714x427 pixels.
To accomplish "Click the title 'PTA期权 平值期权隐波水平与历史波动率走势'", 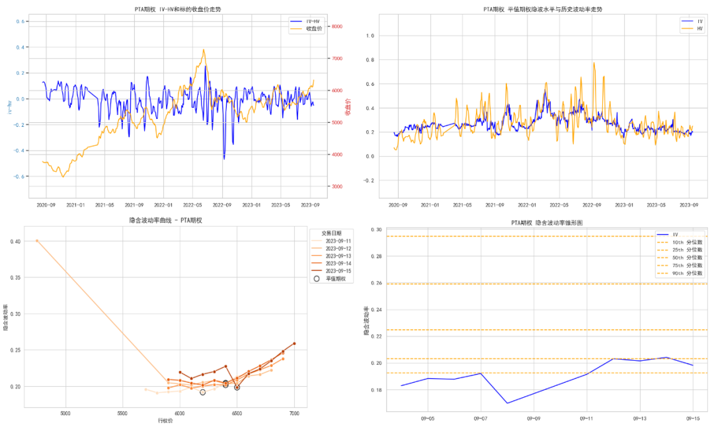I will pos(543,9).
